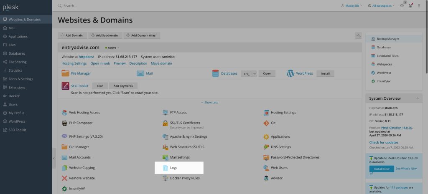The height and width of the screenshot is (194, 428).
Task: Click the Add Subdomain button
Action: pos(105,35)
